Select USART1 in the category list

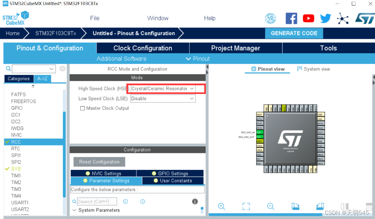[x=20, y=202]
